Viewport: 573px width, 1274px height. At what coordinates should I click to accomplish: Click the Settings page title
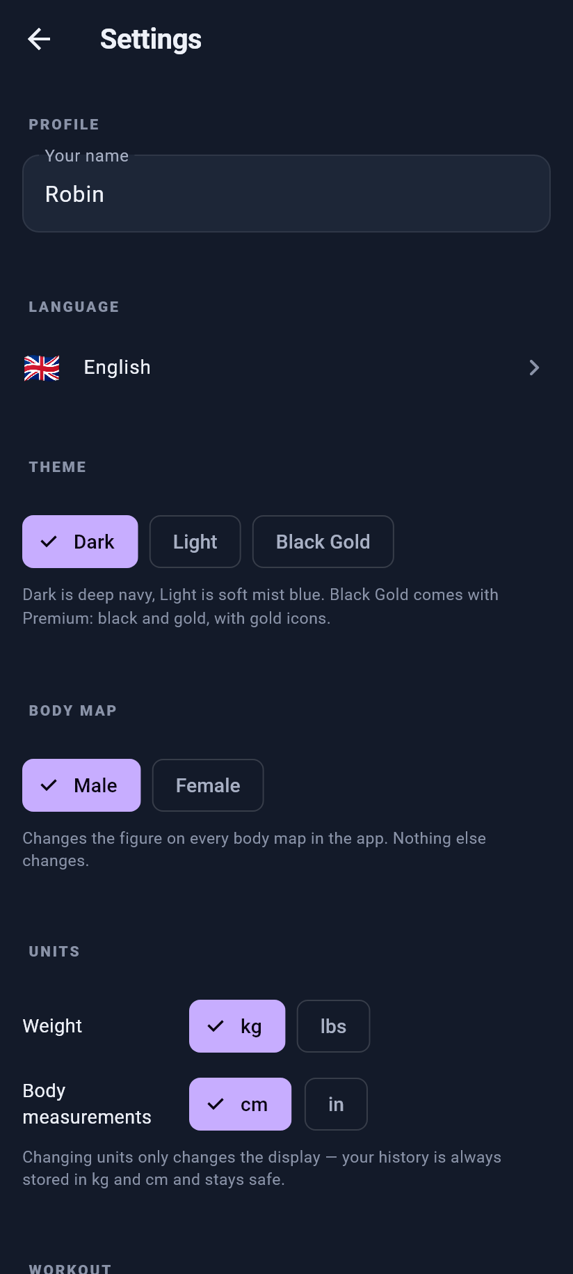[151, 40]
